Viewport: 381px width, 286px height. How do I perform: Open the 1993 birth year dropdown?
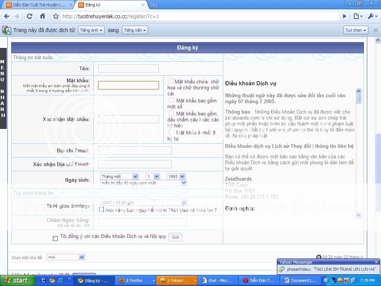tap(176, 177)
